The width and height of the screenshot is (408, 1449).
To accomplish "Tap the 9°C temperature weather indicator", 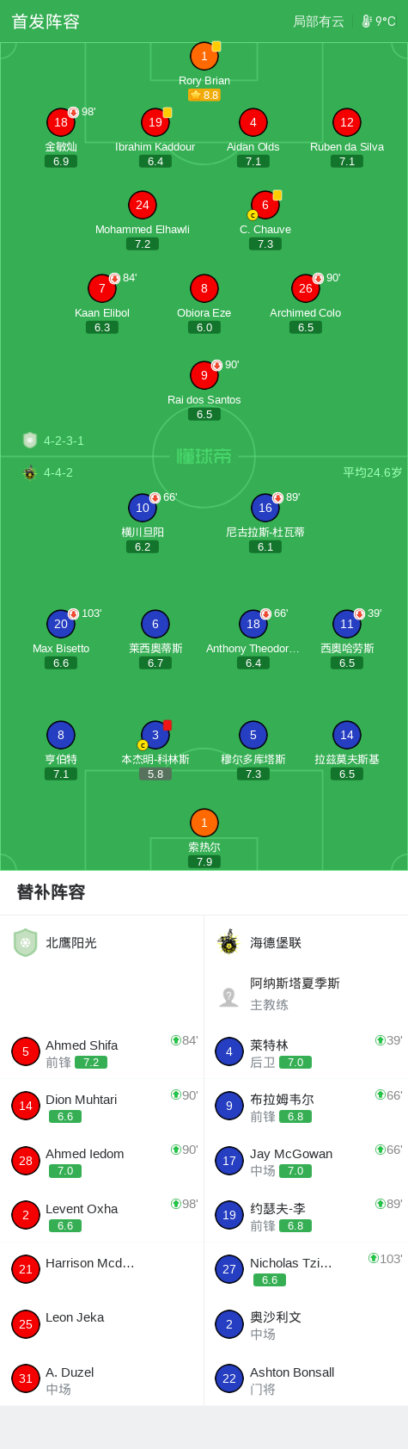I will [380, 22].
